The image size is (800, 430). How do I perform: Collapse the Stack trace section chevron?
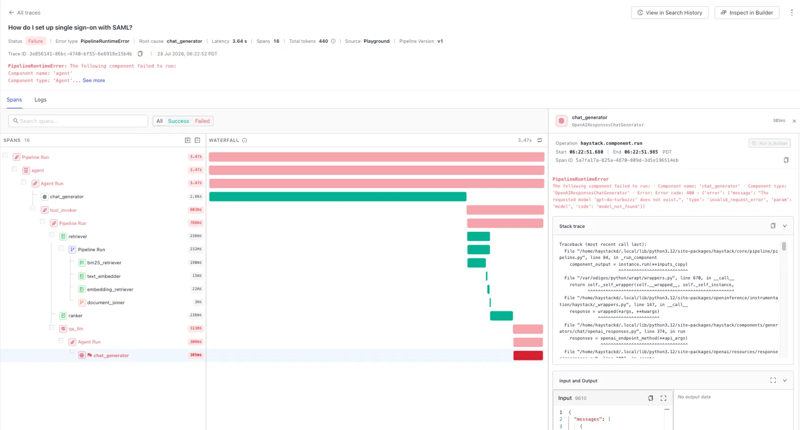tap(785, 226)
